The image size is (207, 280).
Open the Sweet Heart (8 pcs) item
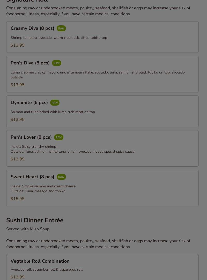[32, 177]
